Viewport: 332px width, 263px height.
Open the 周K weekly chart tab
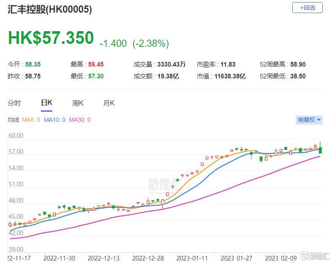click(x=78, y=103)
